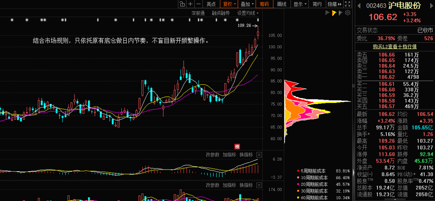Click the red 5周期前成本 color swatch
This screenshot has width=435, height=201.
tap(298, 171)
